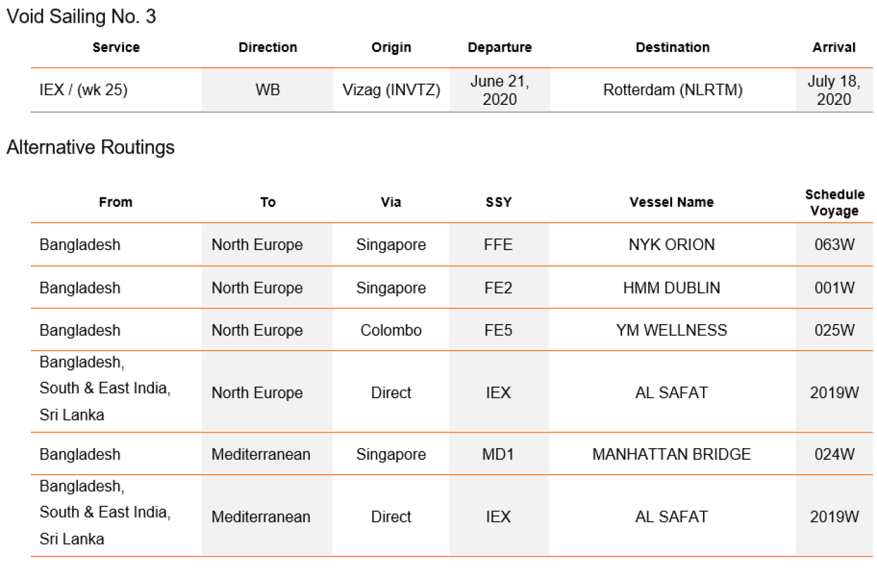
Task: Select voyage number 063W
Action: pos(835,245)
